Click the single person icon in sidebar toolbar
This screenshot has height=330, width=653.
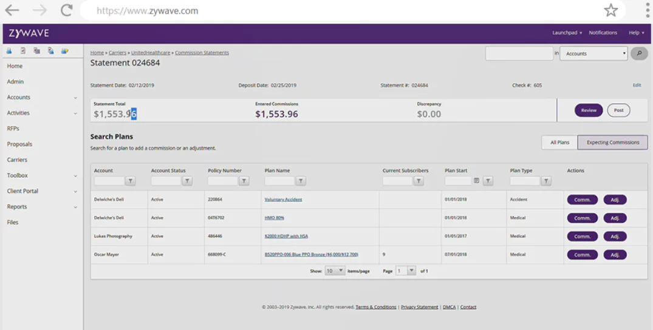(9, 51)
